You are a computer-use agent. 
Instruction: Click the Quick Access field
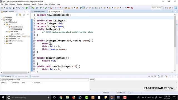[x=157, y=7]
